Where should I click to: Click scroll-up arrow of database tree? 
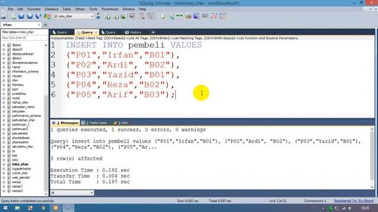pos(46,45)
